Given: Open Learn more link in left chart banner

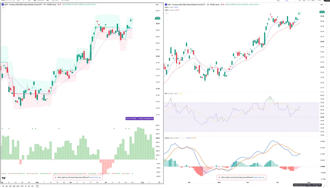Looking at the screenshot, I should 94,178.
